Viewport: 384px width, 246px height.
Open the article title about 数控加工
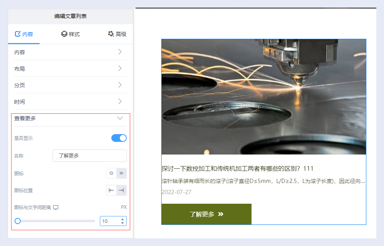(238, 168)
